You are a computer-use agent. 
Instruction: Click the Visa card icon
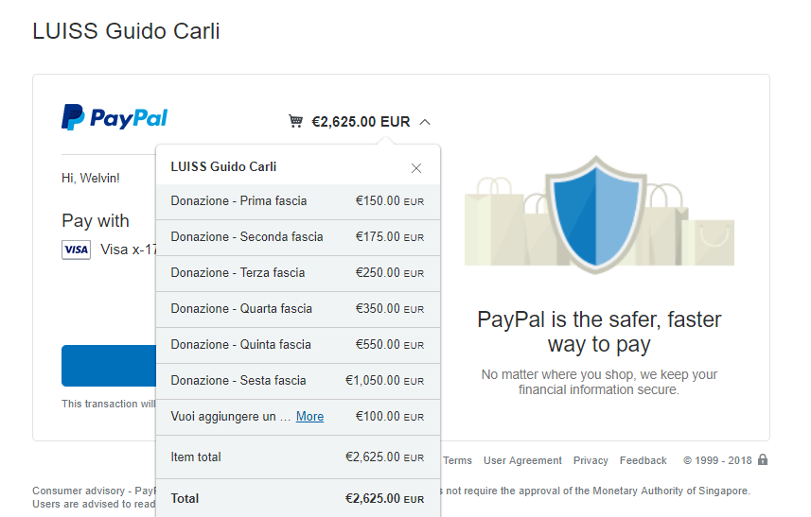76,250
